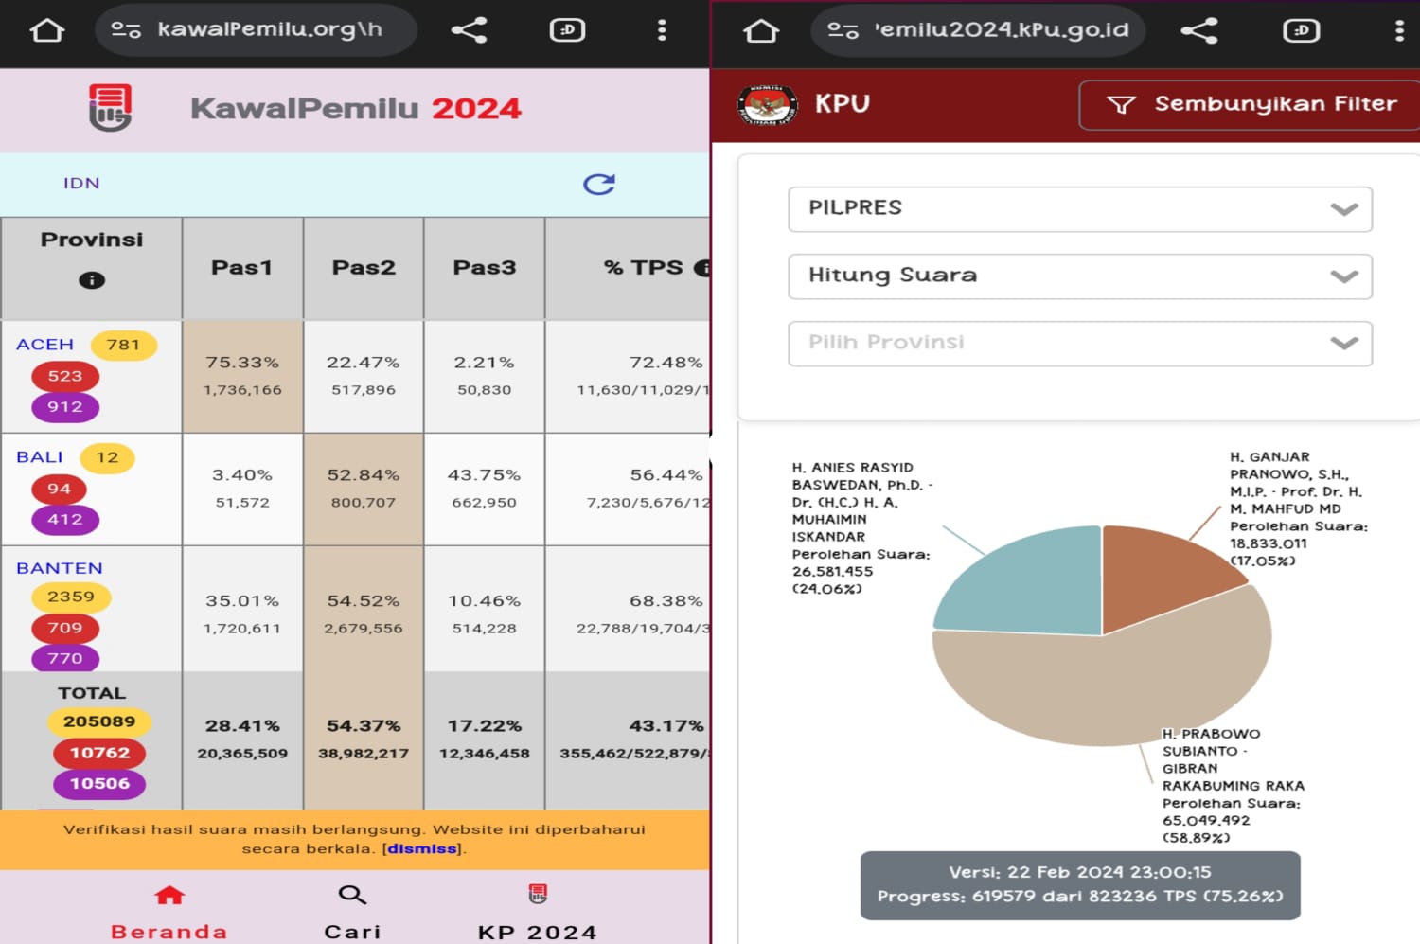Viewport: 1420px width, 944px height.
Task: View site info icon beside kawalpemilu.org
Action: [x=126, y=30]
